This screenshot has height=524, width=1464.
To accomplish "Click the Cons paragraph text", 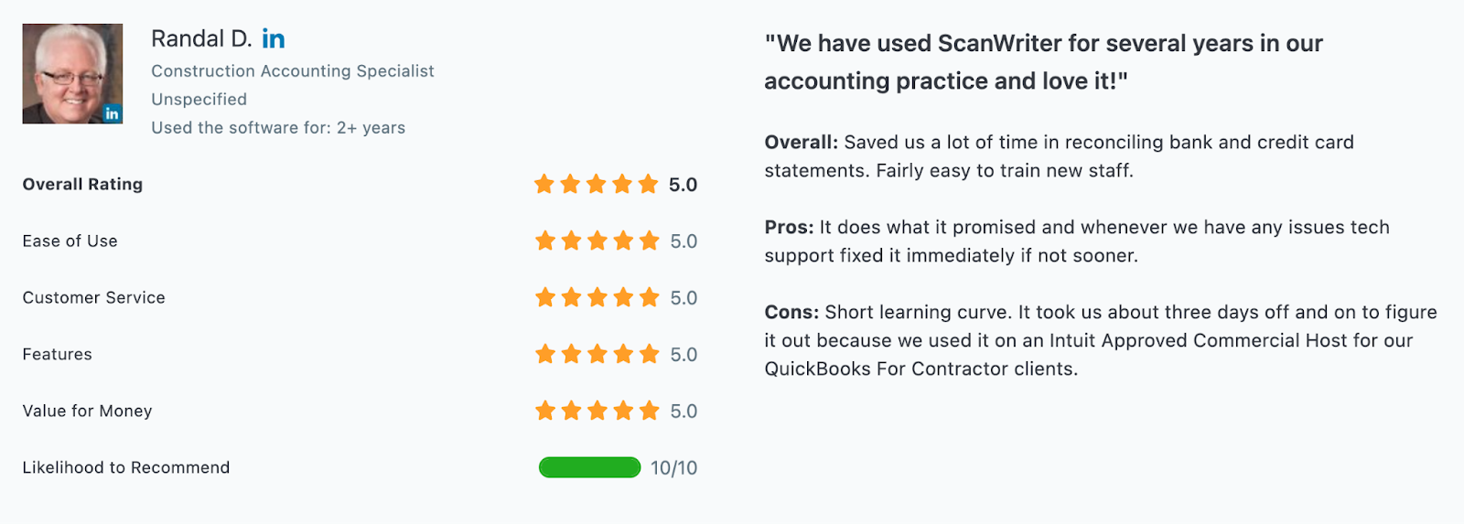I will (1101, 340).
